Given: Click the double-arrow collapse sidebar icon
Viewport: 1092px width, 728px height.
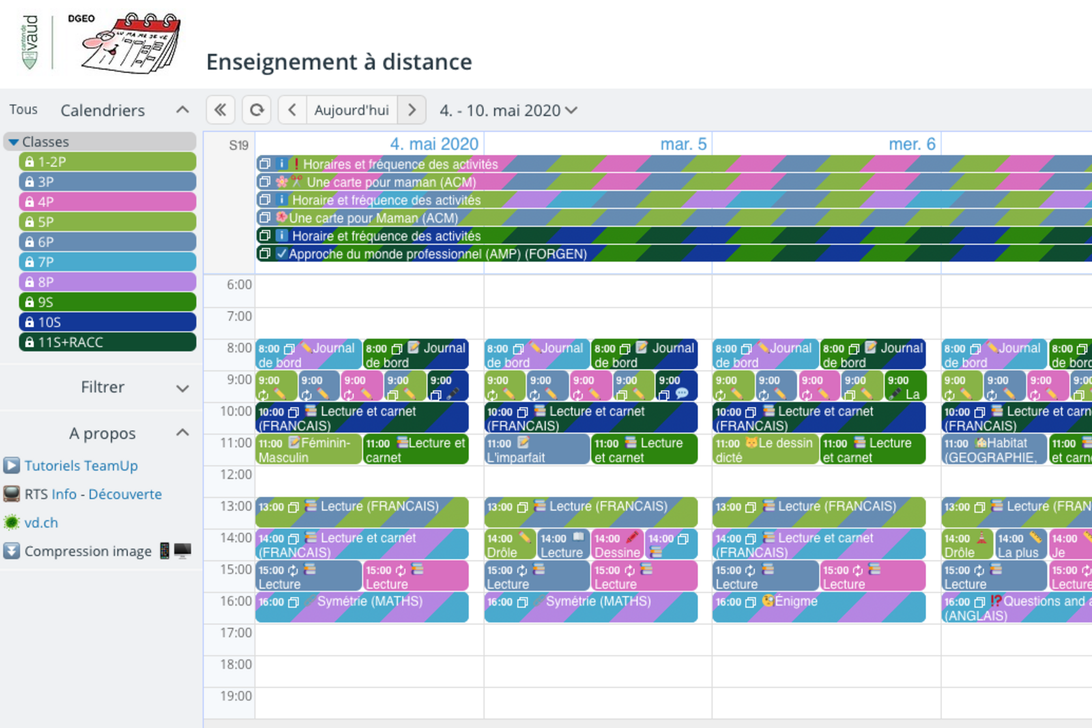Looking at the screenshot, I should coord(220,110).
